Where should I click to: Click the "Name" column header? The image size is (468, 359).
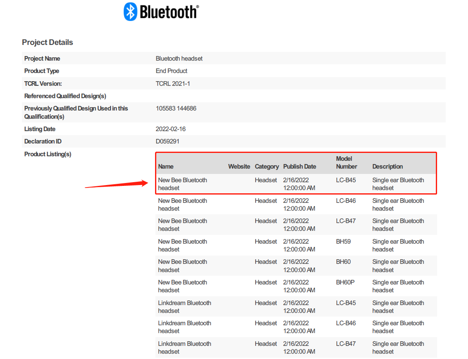[166, 167]
